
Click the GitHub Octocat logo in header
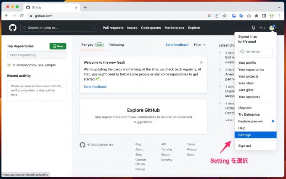tap(13, 28)
